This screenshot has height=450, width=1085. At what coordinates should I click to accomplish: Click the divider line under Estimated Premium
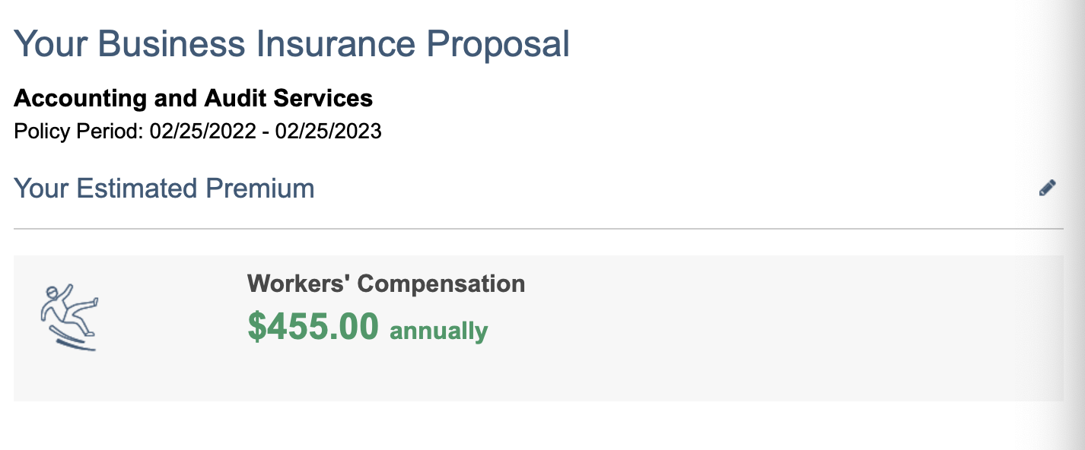point(538,228)
